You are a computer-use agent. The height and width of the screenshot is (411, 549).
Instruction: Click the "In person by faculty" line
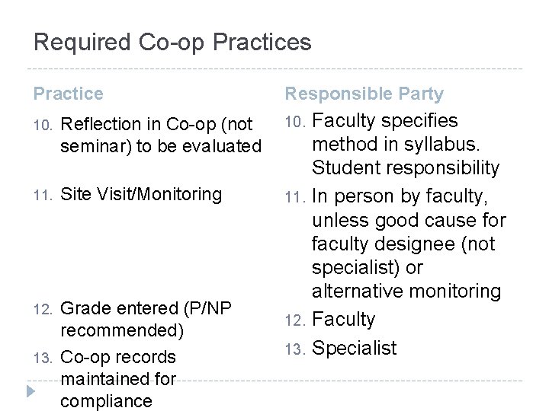click(x=399, y=196)
